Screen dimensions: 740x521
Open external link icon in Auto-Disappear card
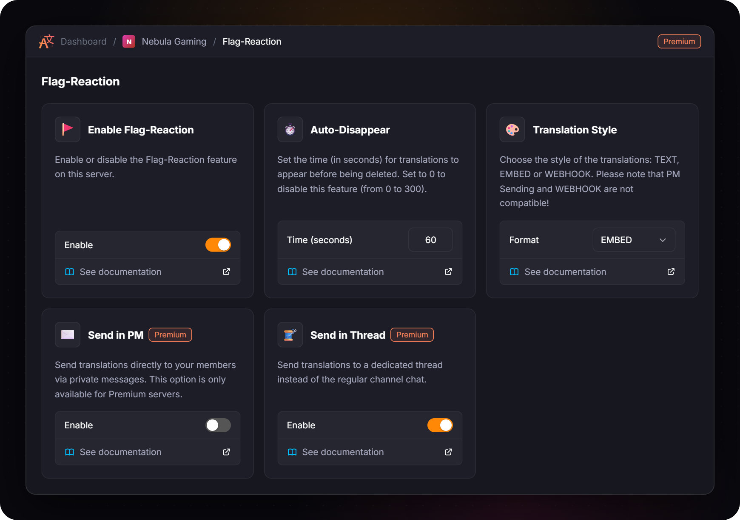click(448, 272)
